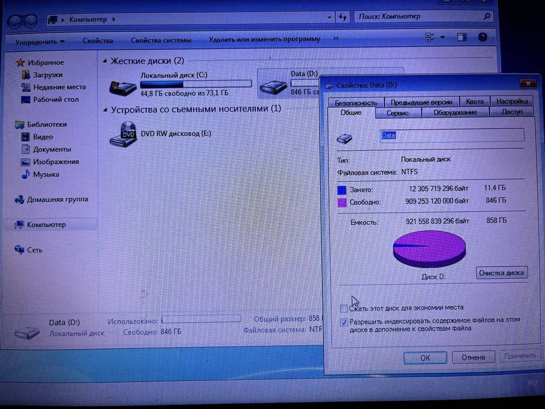Toggle the preview pane icon
Image resolution: width=545 pixels, height=409 pixels.
click(x=462, y=37)
